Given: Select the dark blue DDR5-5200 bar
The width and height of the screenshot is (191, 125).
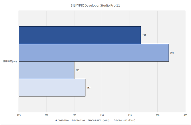Looking at the screenshot, I should [x=80, y=35].
